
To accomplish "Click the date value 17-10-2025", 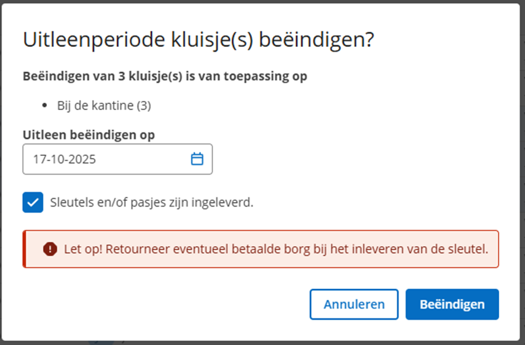I will tap(64, 159).
